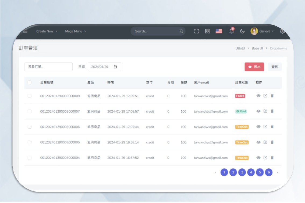Expand the Geneva user profile menu
The image size is (305, 203).
262,31
